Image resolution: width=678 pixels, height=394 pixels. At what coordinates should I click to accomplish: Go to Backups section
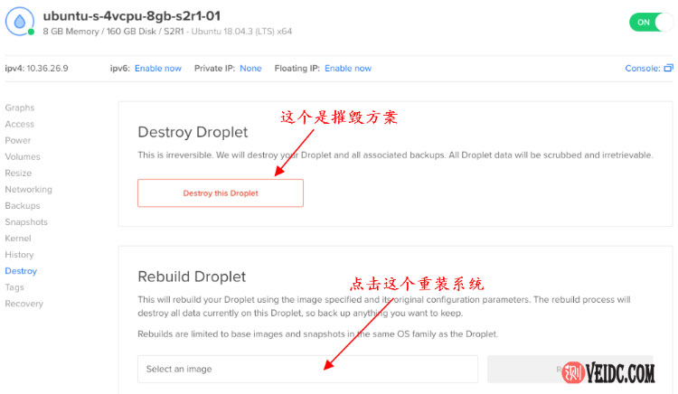coord(23,206)
